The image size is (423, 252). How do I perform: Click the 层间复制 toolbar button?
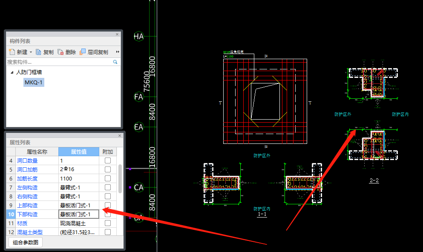point(94,52)
